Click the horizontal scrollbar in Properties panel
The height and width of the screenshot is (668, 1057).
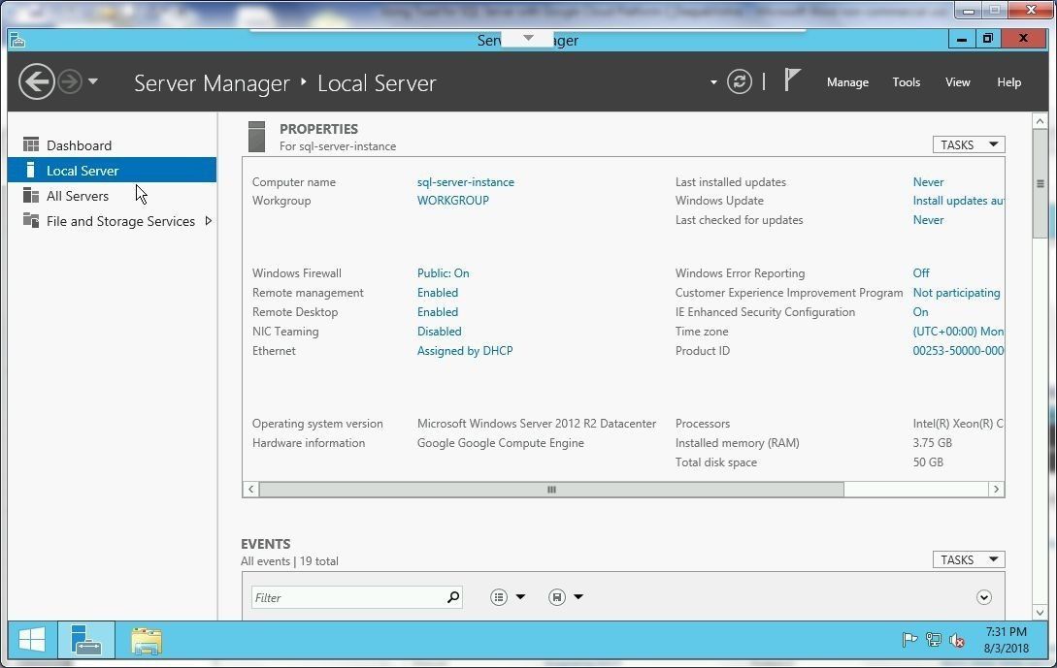[x=550, y=490]
